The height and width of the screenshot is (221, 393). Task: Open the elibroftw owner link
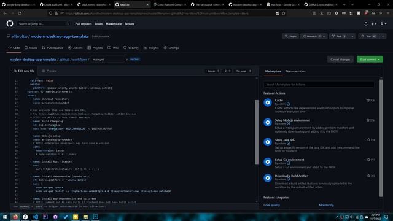[x=19, y=37]
